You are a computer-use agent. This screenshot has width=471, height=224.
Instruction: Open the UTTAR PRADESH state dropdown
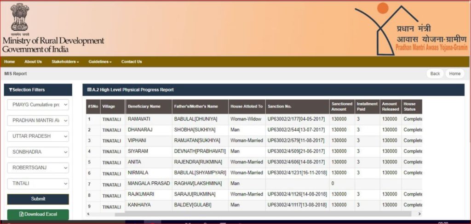[38, 136]
